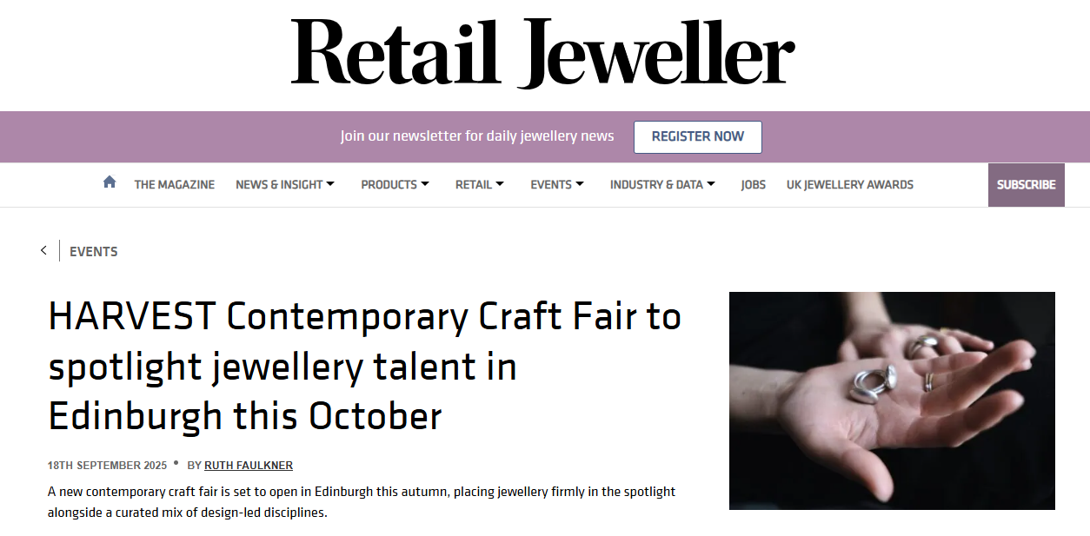Open The Magazine menu item
Image resolution: width=1090 pixels, height=536 pixels.
[174, 184]
